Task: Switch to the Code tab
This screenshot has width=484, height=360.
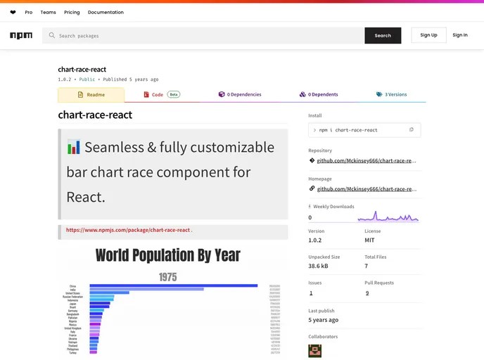Action: pos(162,95)
